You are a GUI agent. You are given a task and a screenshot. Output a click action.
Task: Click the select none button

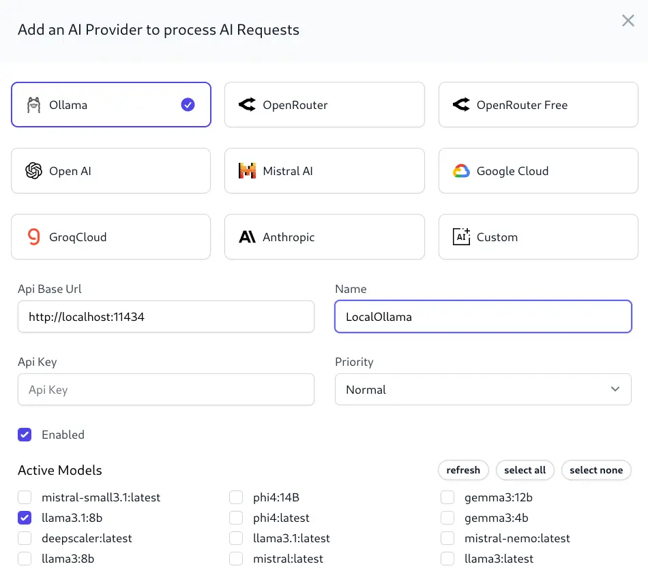click(x=596, y=470)
